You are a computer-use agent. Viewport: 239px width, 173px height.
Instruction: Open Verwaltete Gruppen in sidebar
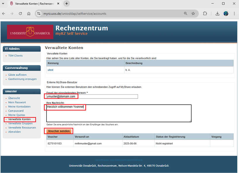20,123
